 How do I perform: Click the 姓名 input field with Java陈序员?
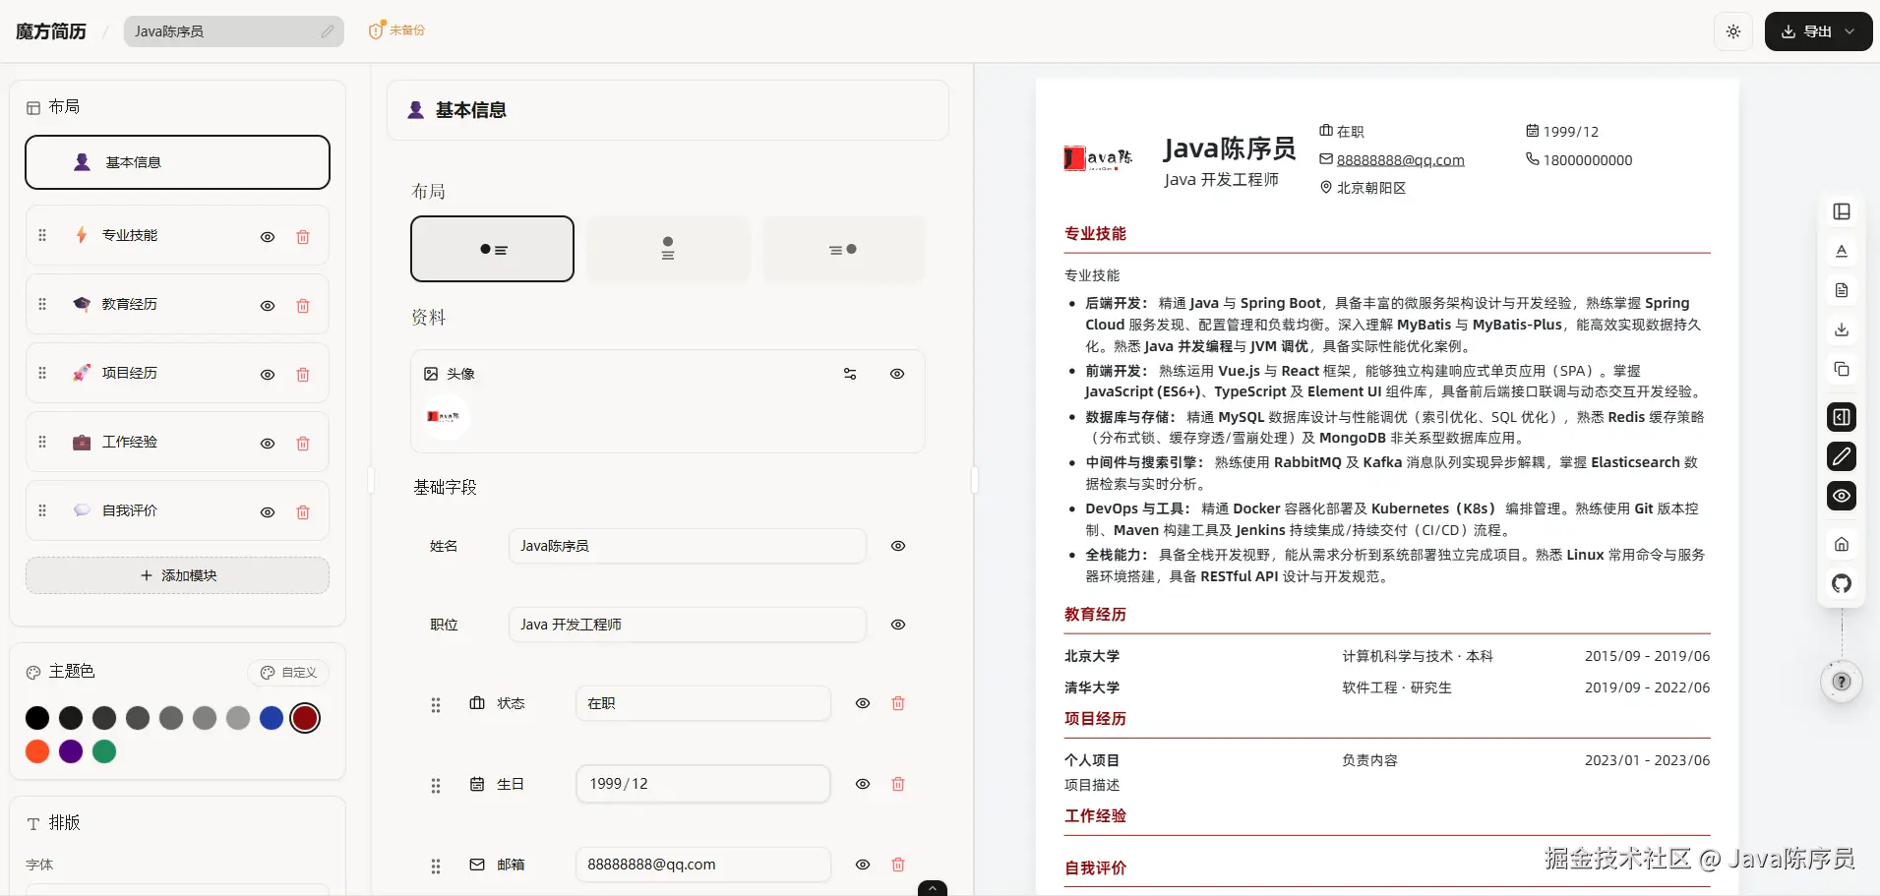point(688,546)
